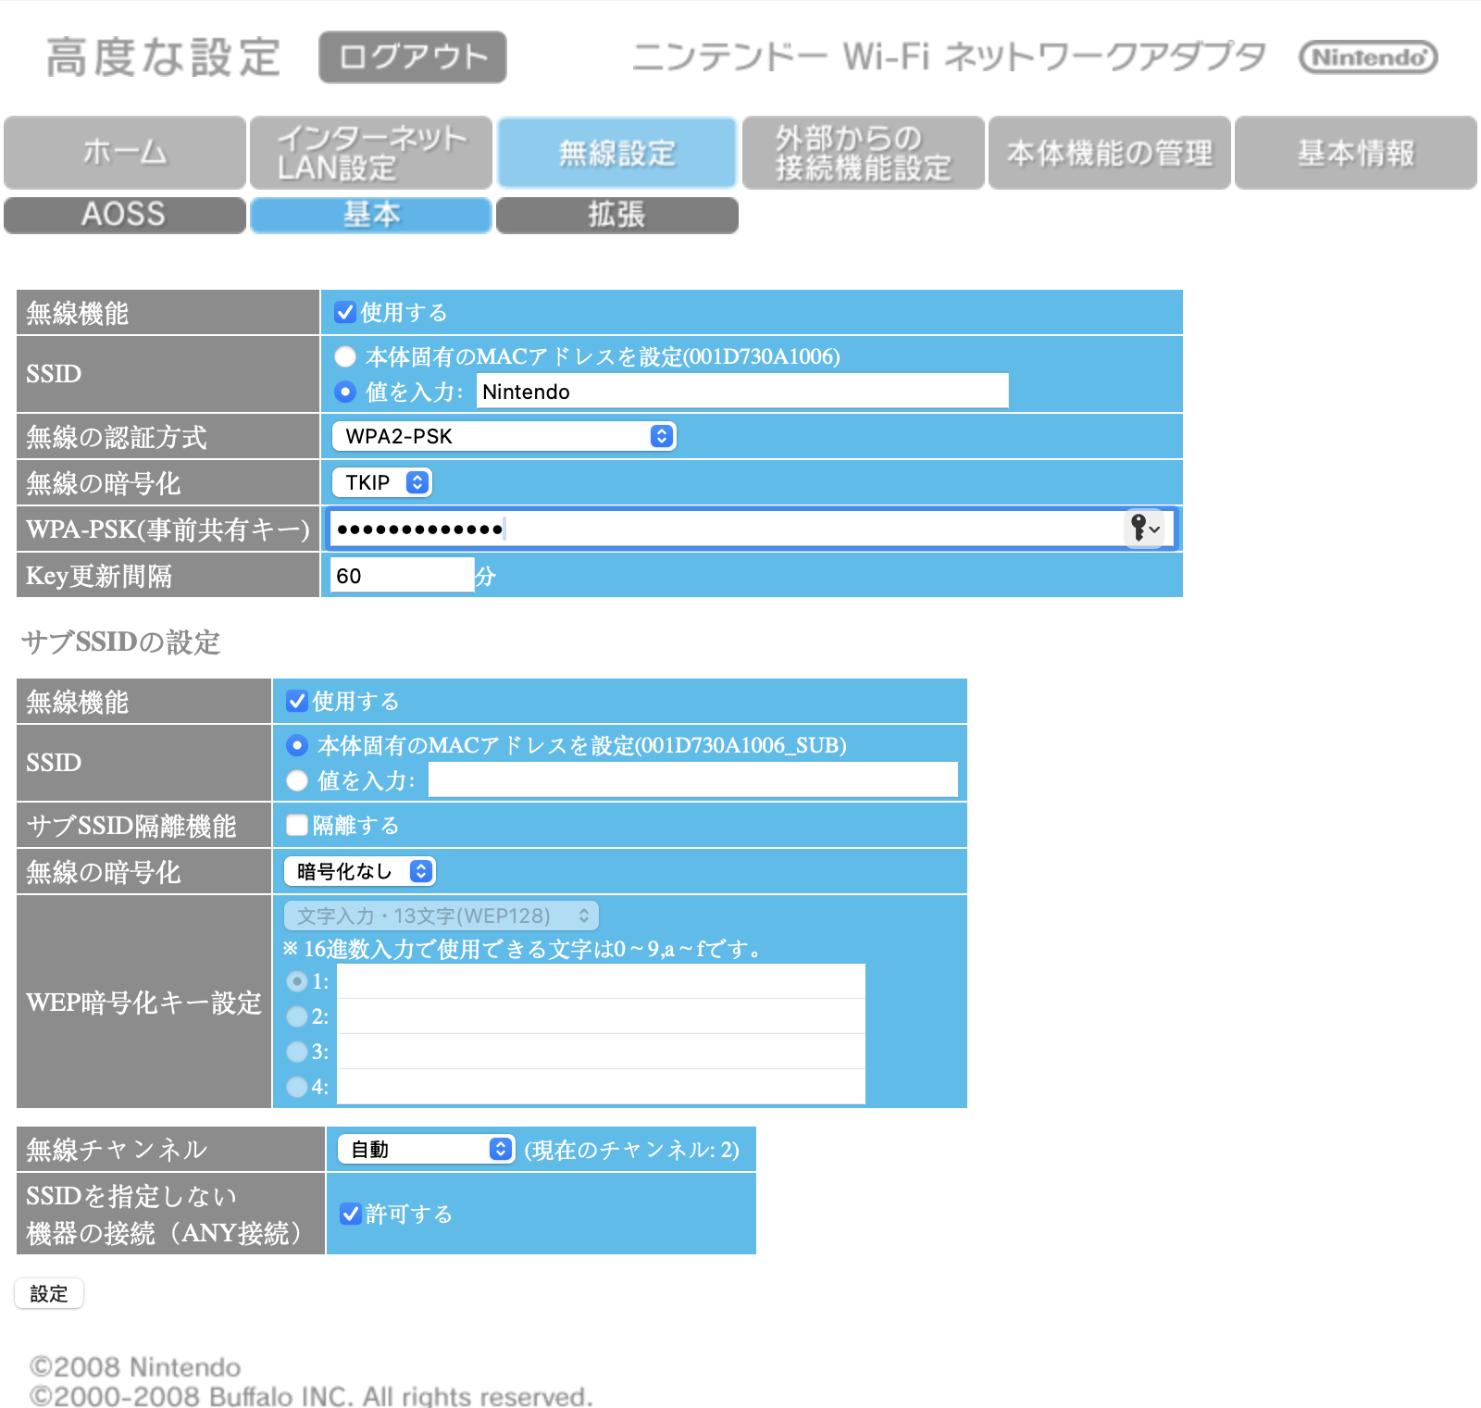Toggle the sub SSID 無線機能 使用する checkbox
This screenshot has width=1481, height=1408.
pos(297,701)
